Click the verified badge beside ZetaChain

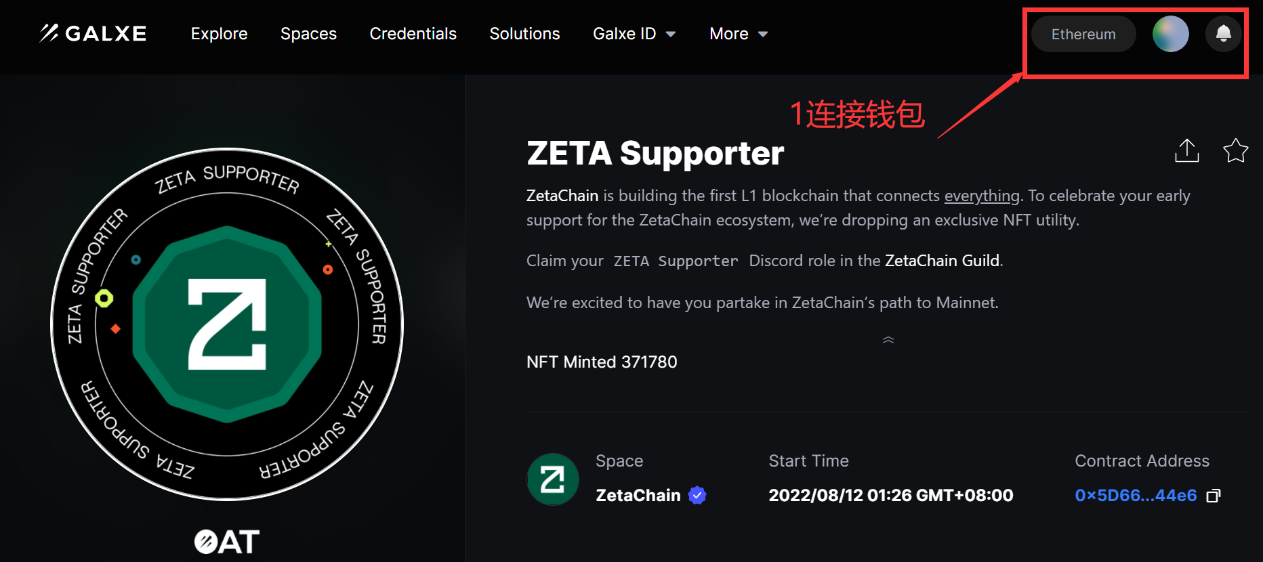[x=697, y=496]
